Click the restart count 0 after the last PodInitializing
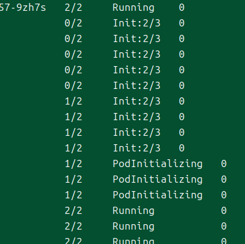 (224, 195)
